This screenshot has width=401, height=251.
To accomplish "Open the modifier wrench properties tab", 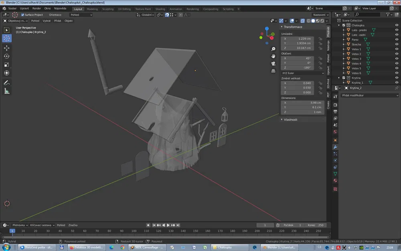I will point(335,147).
